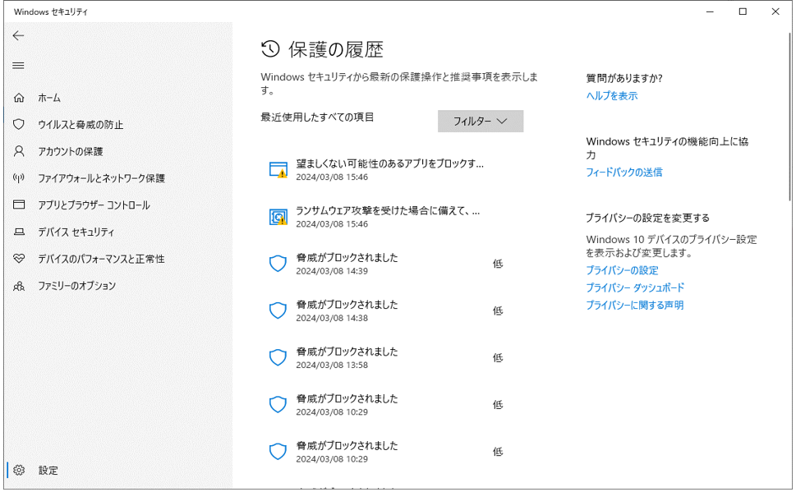Click the Home house icon
The height and width of the screenshot is (492, 796).
coord(19,98)
